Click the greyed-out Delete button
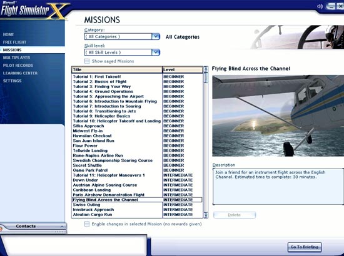Image resolution: width=344 pixels, height=256 pixels. click(x=235, y=215)
